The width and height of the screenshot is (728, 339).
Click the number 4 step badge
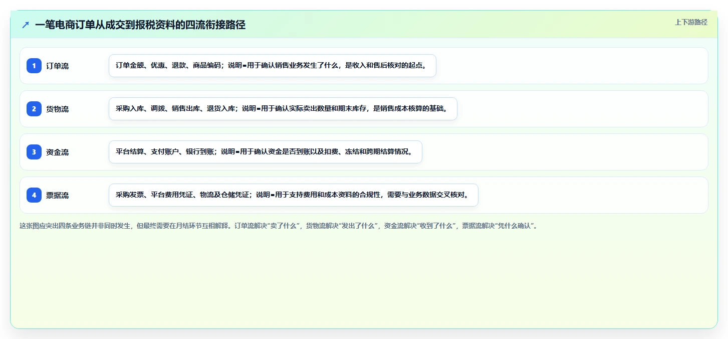(x=34, y=195)
